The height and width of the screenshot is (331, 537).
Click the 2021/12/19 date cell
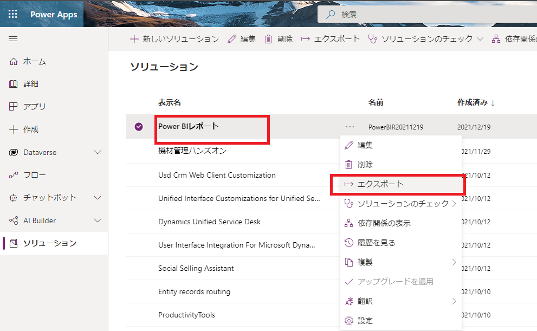click(474, 127)
